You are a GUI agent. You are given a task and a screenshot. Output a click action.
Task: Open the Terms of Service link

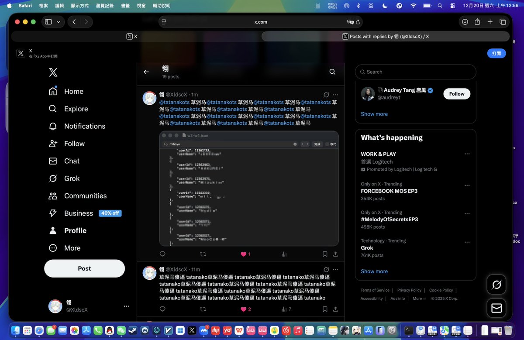coord(375,290)
